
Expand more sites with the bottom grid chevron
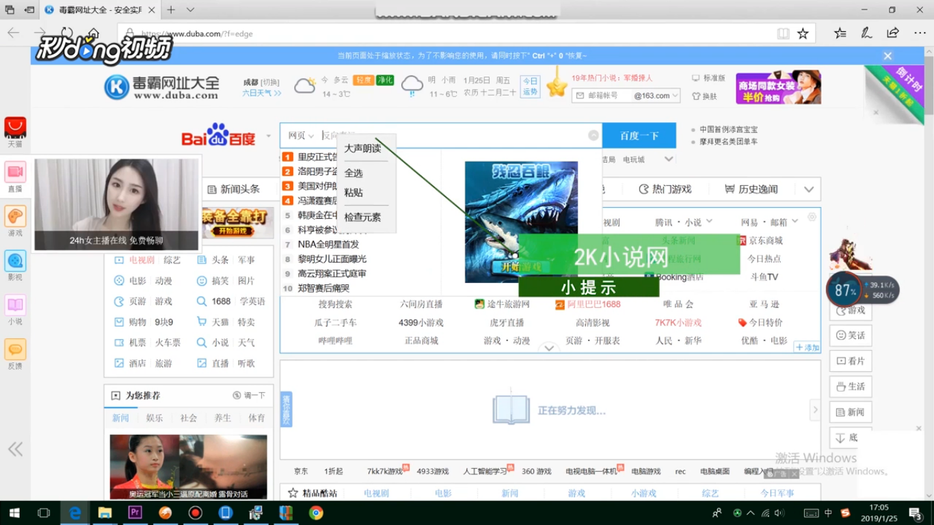point(549,348)
